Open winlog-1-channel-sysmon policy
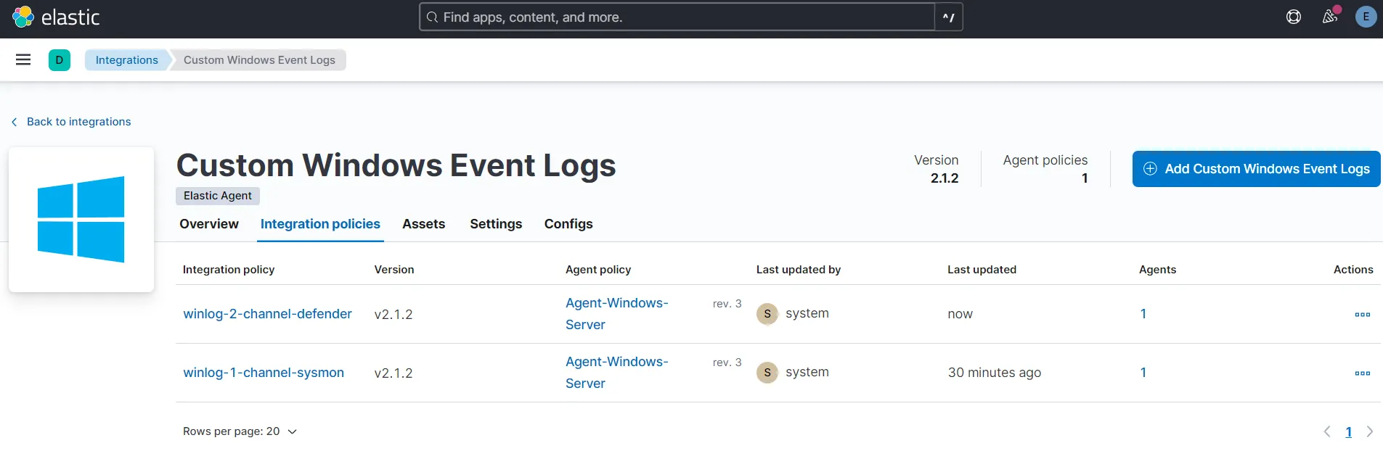The image size is (1383, 472). click(x=264, y=373)
